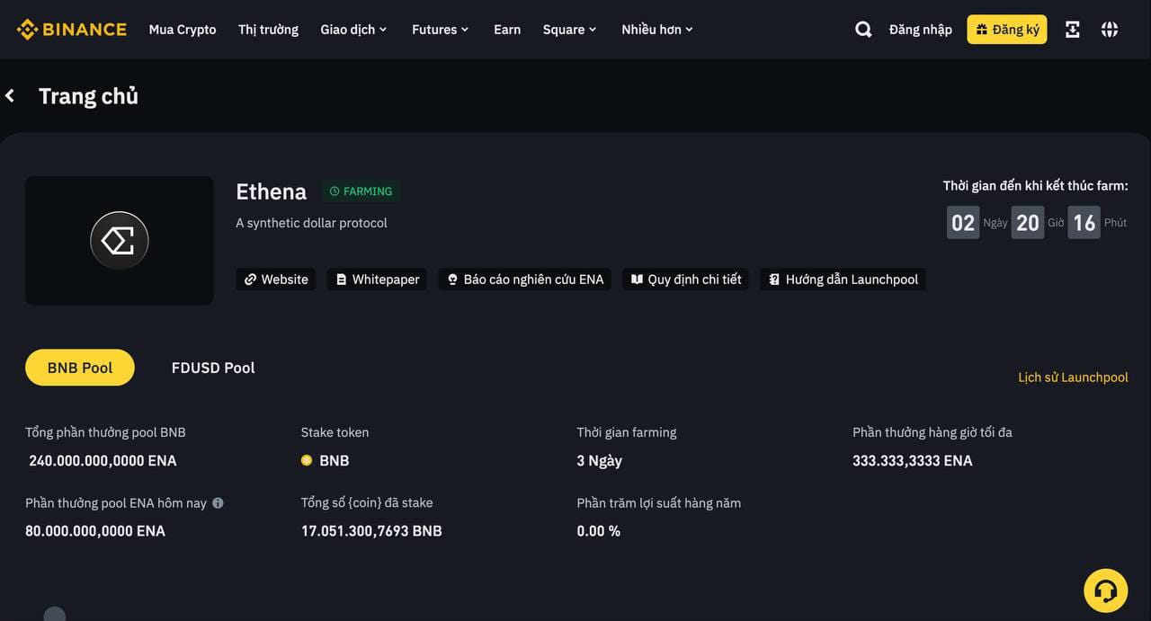Switch to the FDUSD Pool tab
This screenshot has height=621, width=1151.
pyautogui.click(x=213, y=368)
